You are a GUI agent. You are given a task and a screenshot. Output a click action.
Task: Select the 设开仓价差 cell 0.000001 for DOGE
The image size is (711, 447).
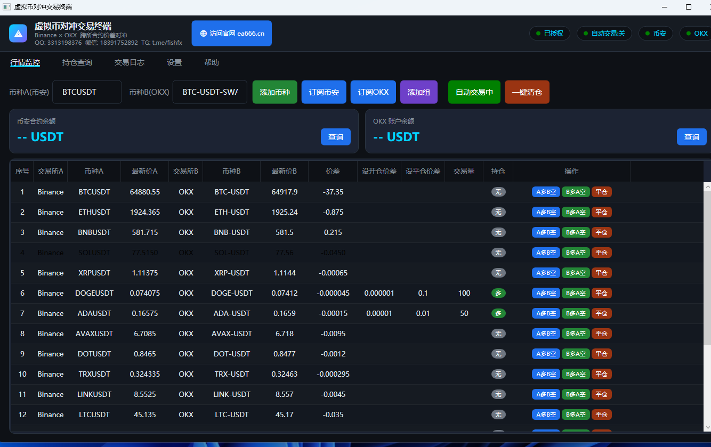(379, 293)
